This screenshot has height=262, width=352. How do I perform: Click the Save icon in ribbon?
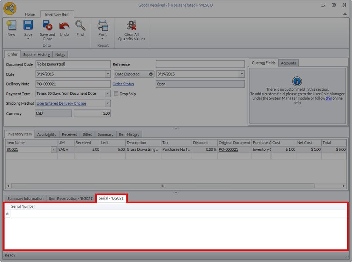pyautogui.click(x=29, y=26)
